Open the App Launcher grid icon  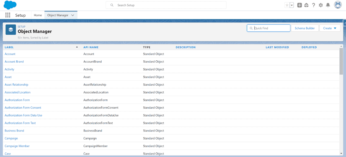point(8,15)
